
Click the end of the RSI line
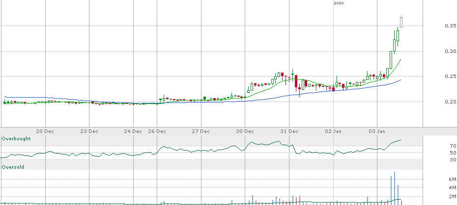coord(401,140)
